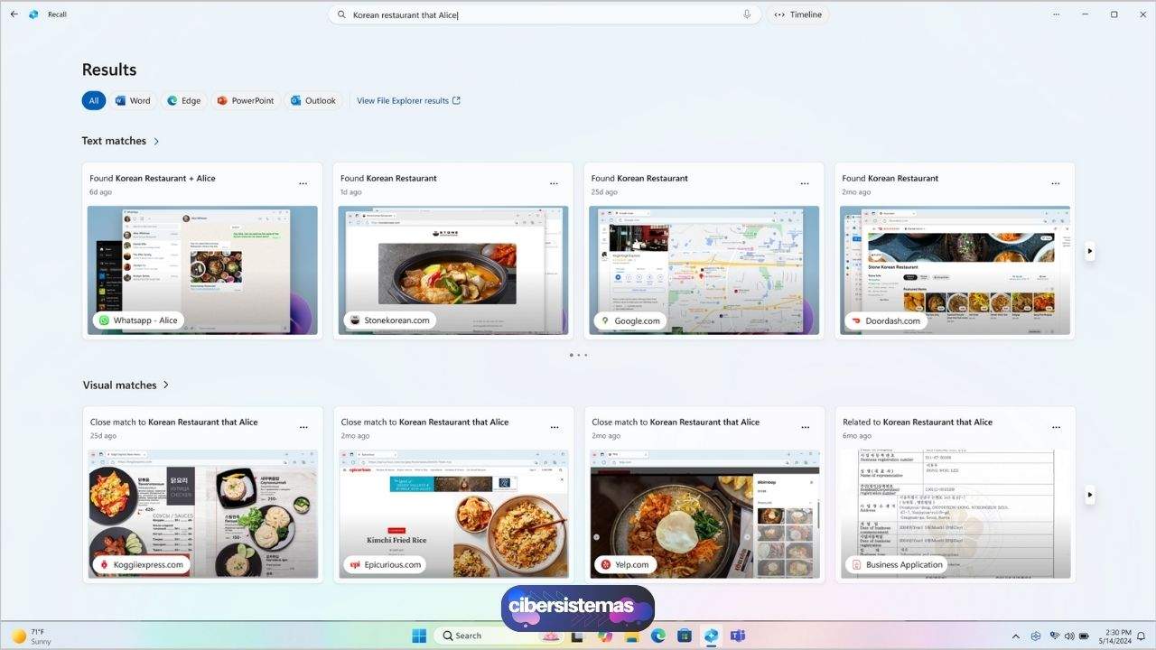Click 'Found Korean Restaurant + Alice' title
This screenshot has height=650, width=1156.
(x=153, y=179)
